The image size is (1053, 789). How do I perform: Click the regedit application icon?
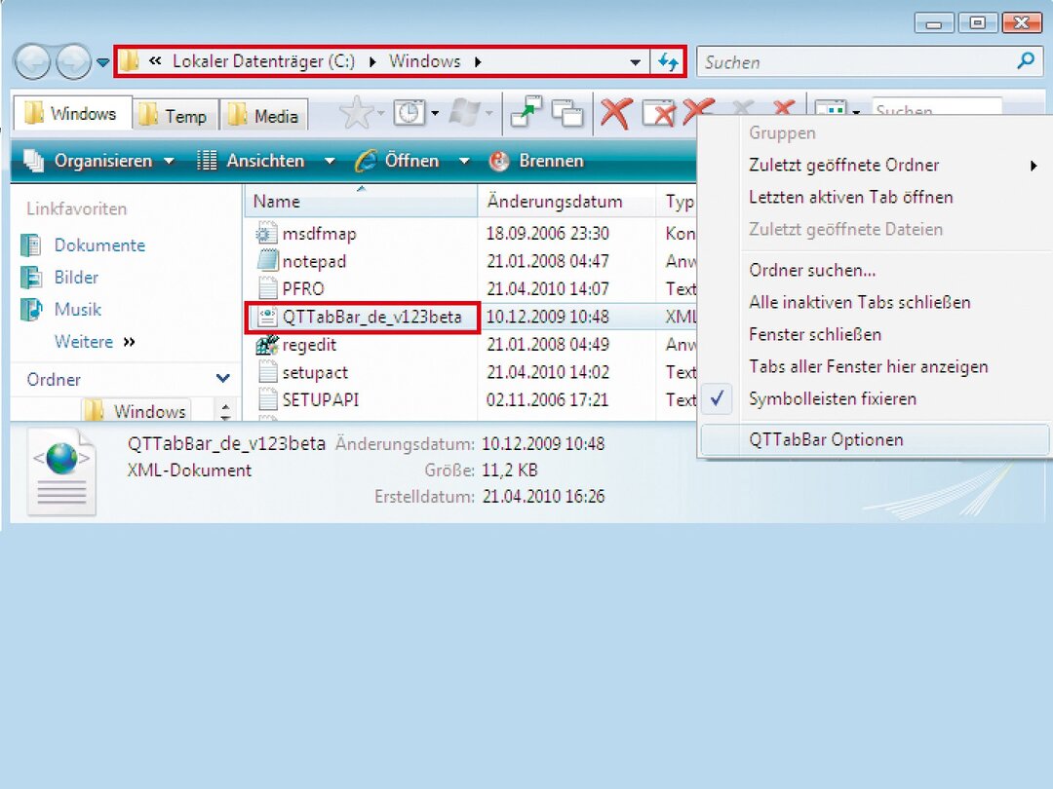pyautogui.click(x=267, y=345)
